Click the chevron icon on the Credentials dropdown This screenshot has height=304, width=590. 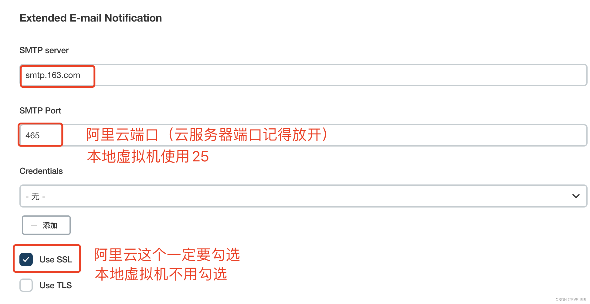click(576, 196)
